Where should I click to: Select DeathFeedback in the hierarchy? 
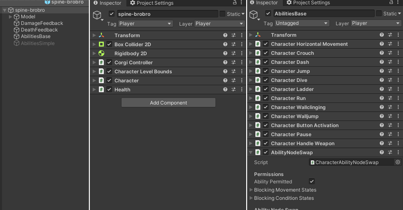click(39, 30)
